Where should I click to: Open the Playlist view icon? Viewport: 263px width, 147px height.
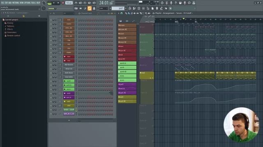(130, 8)
